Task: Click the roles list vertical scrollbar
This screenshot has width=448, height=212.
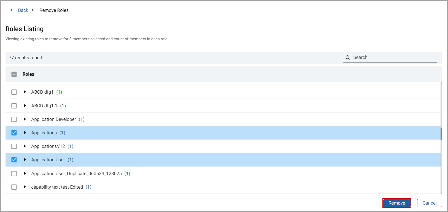Action: 441,134
